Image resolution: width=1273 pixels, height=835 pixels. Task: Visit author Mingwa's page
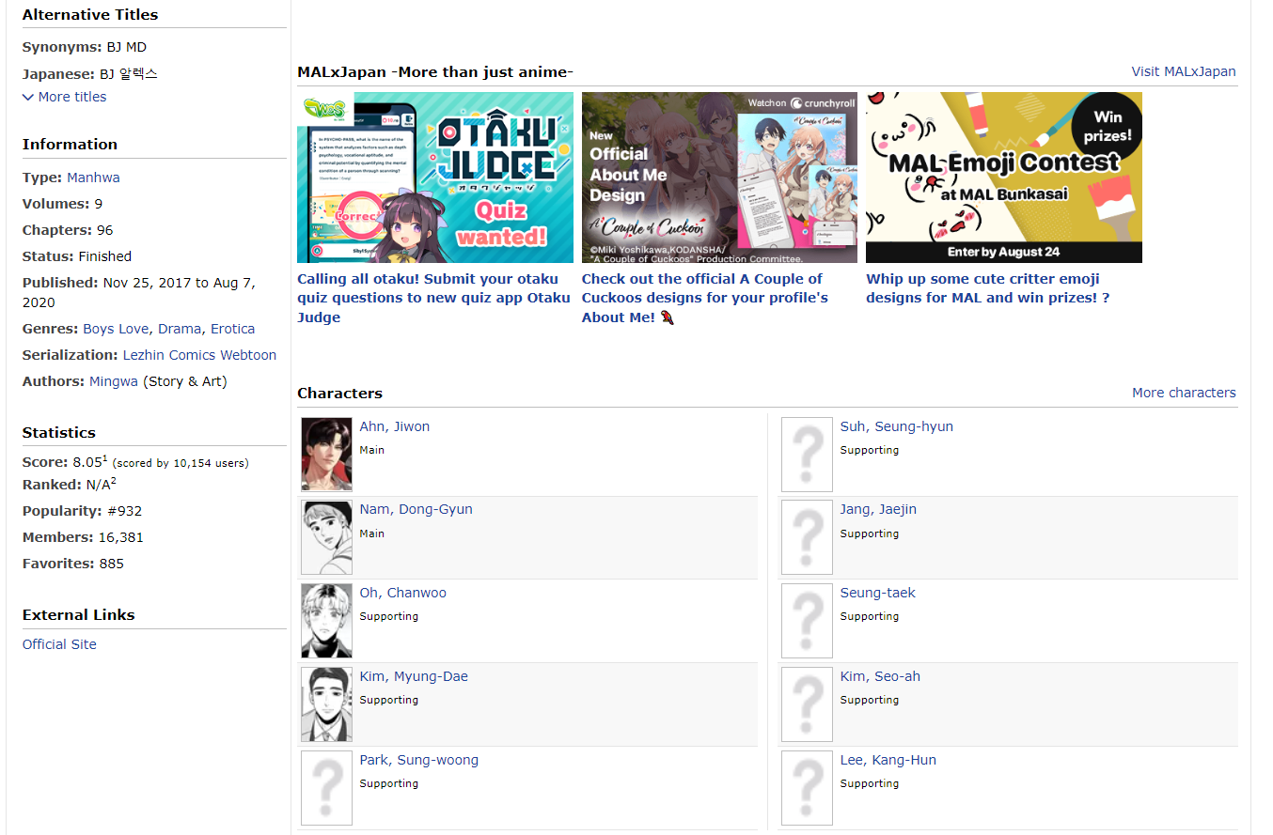[114, 381]
